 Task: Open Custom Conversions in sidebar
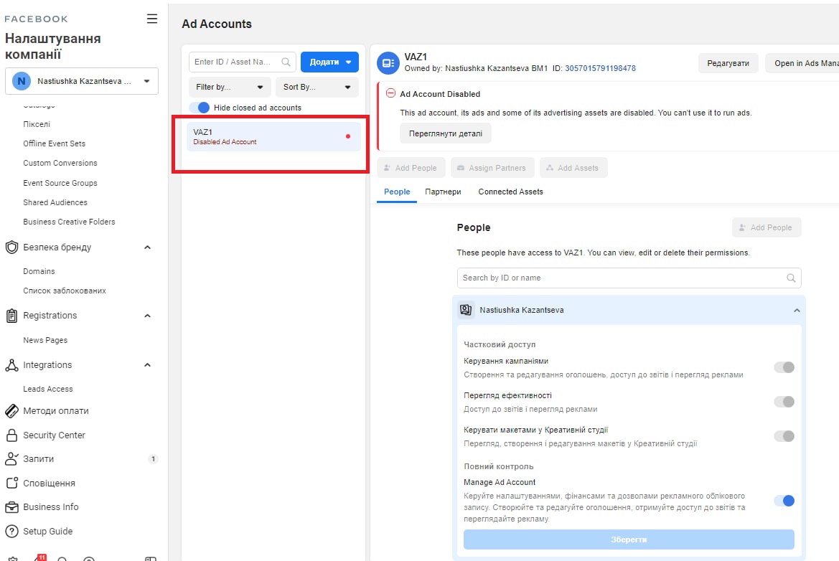click(x=60, y=163)
